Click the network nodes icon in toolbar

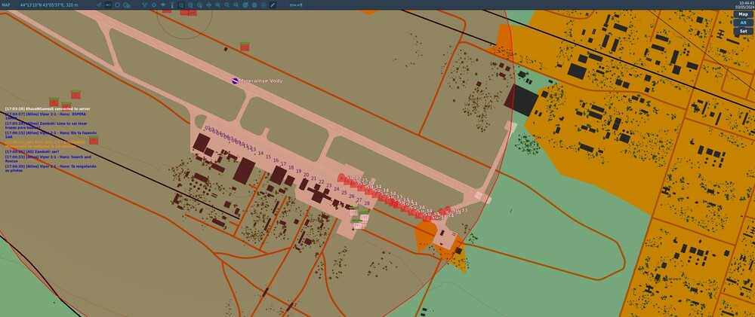coord(144,5)
